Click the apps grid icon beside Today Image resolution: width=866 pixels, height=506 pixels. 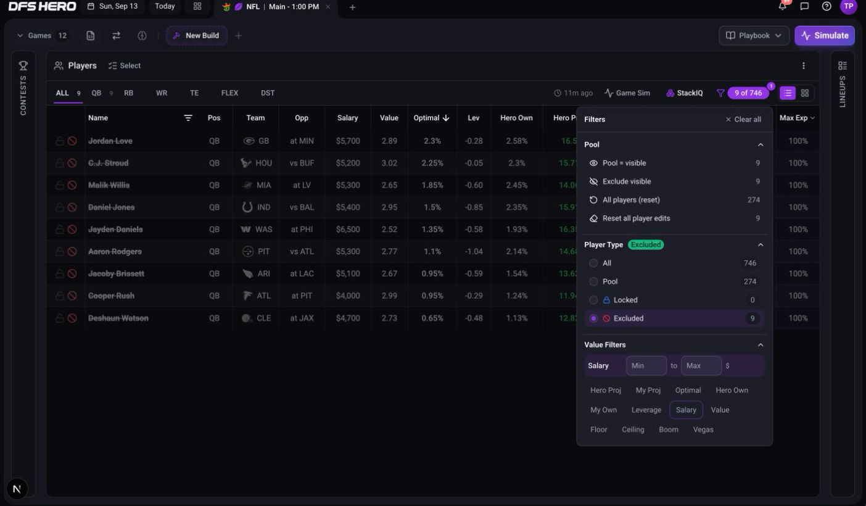(197, 6)
